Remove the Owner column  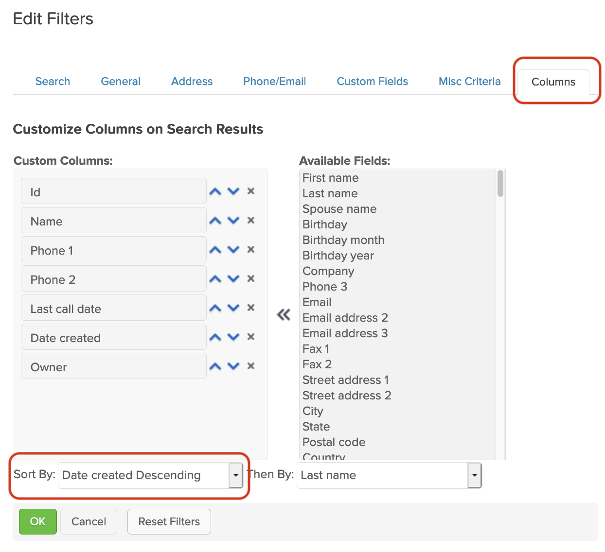click(251, 366)
